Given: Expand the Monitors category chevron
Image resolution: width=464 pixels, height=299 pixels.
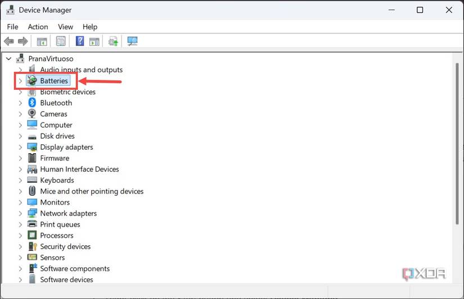Looking at the screenshot, I should [20, 203].
